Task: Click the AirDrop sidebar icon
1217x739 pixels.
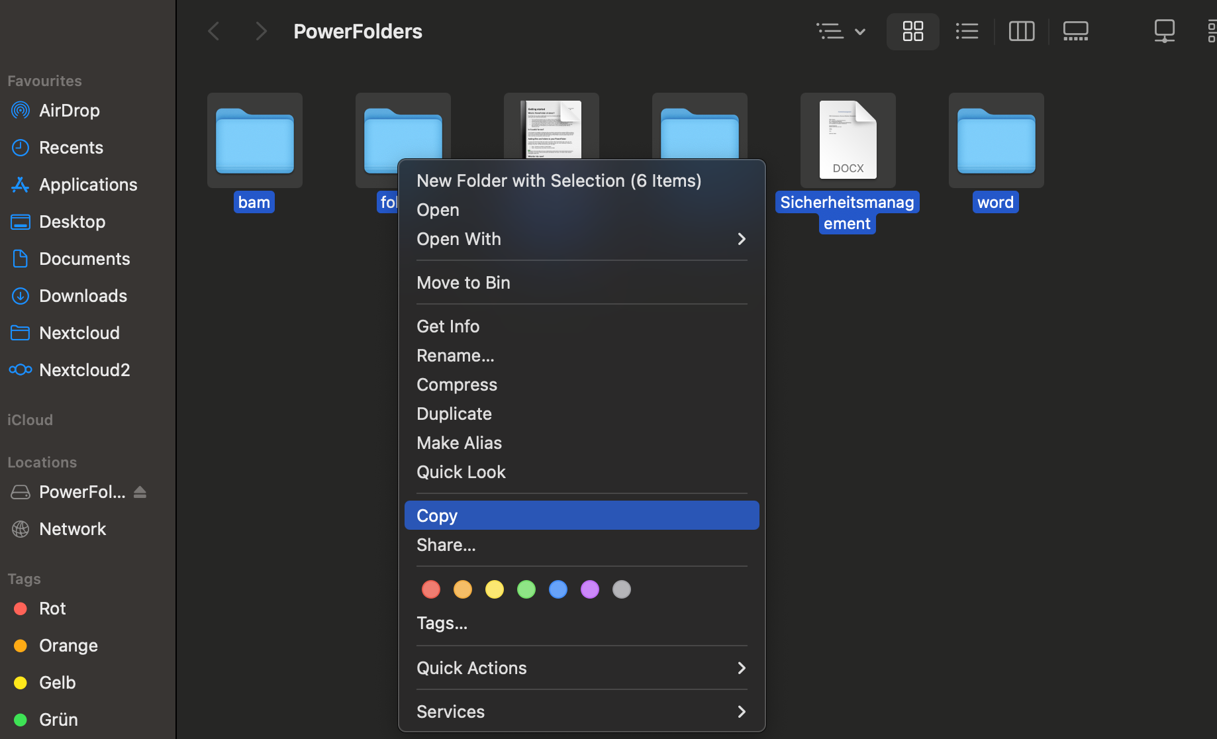Action: click(21, 111)
